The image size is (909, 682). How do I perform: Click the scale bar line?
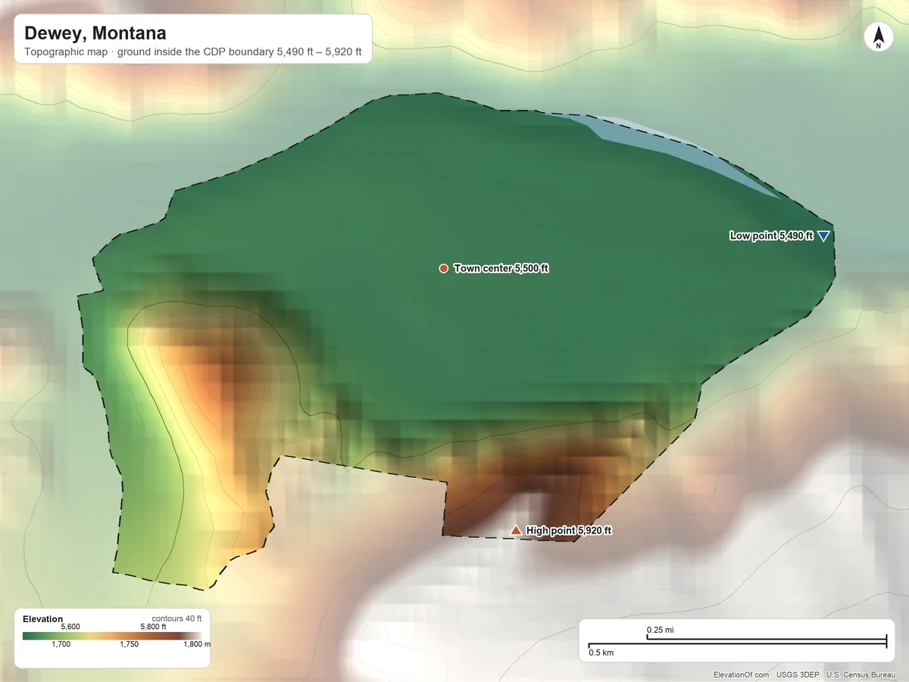pos(737,642)
